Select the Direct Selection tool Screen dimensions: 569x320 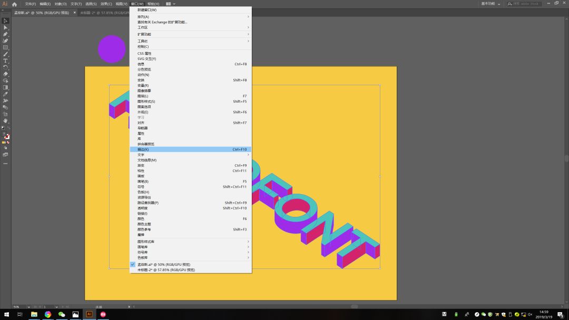point(5,27)
